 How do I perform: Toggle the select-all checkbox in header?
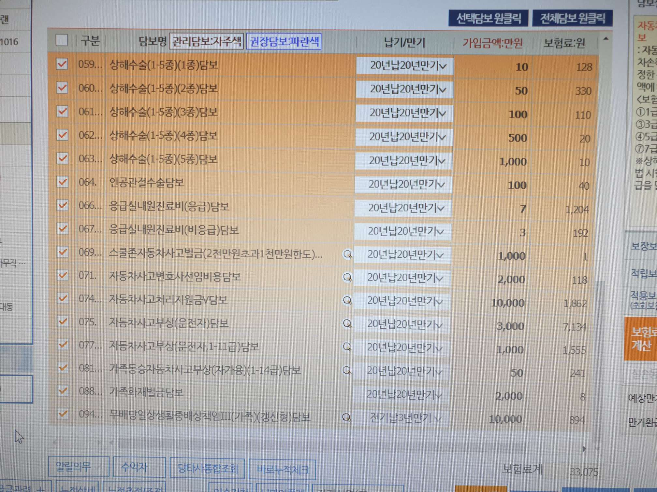coord(62,40)
